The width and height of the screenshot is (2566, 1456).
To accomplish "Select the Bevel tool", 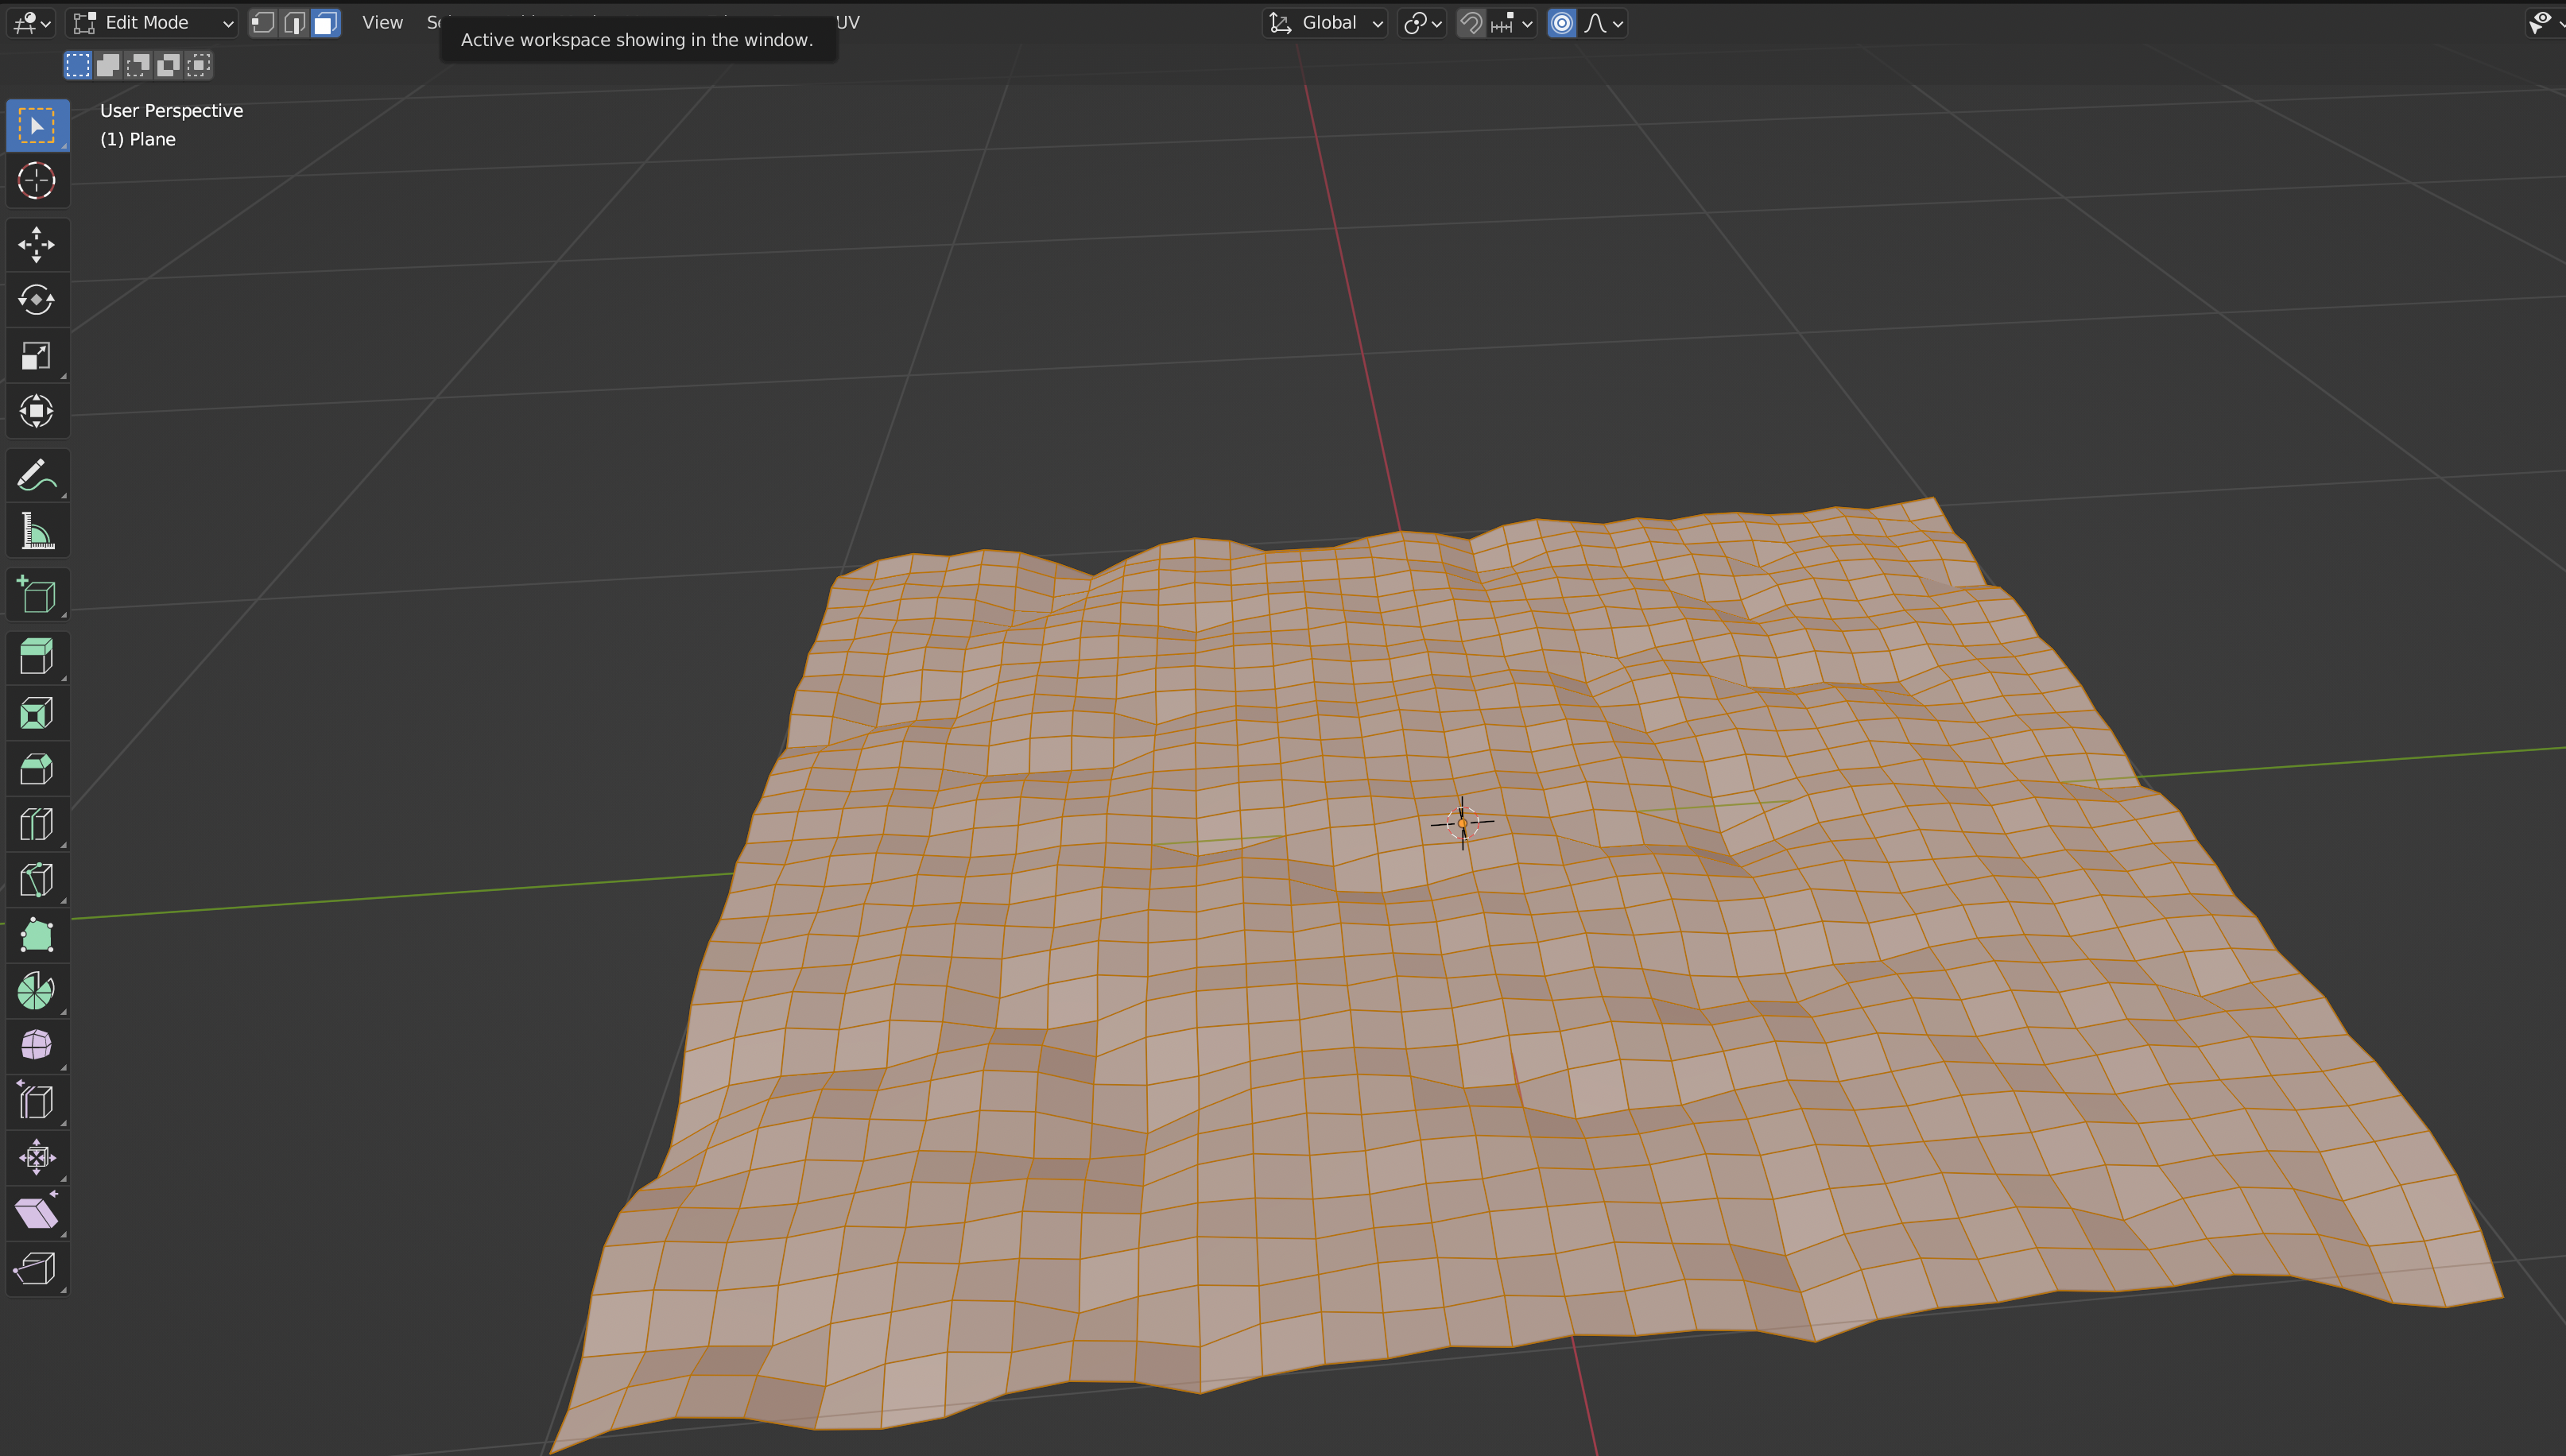I will 37,769.
